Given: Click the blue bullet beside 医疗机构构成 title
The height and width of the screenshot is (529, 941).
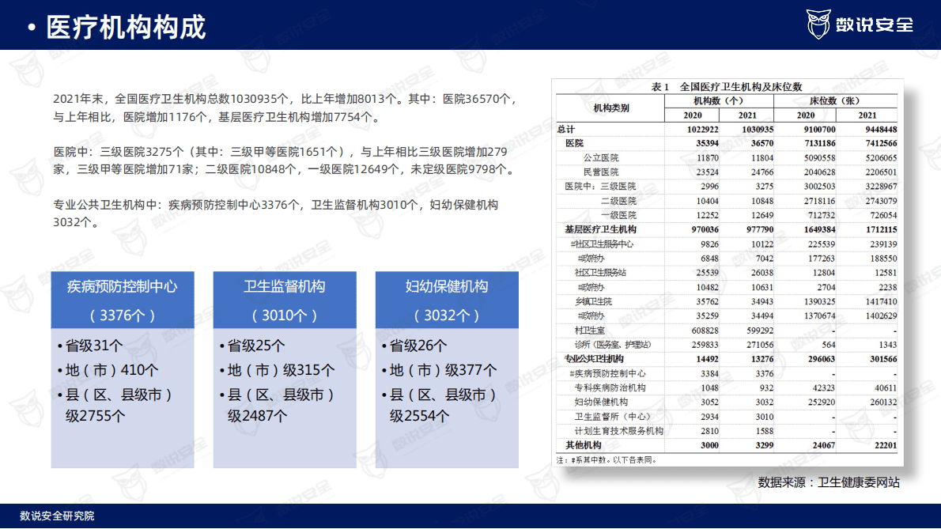Looking at the screenshot, I should pyautogui.click(x=32, y=25).
